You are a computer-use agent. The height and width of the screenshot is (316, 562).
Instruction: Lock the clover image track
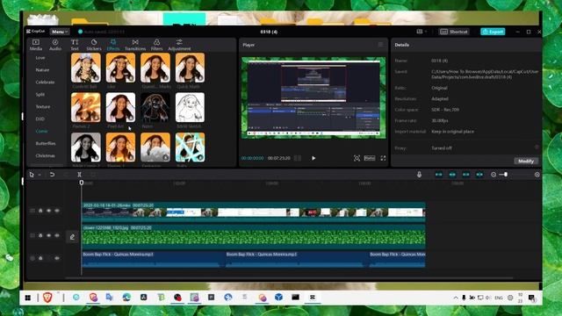click(40, 235)
